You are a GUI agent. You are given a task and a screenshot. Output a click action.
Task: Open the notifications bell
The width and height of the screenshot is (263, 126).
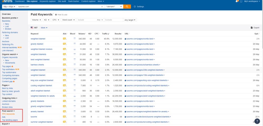tap(237, 1)
